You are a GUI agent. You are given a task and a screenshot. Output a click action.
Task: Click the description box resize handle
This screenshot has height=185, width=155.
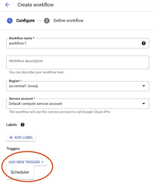click(148, 68)
